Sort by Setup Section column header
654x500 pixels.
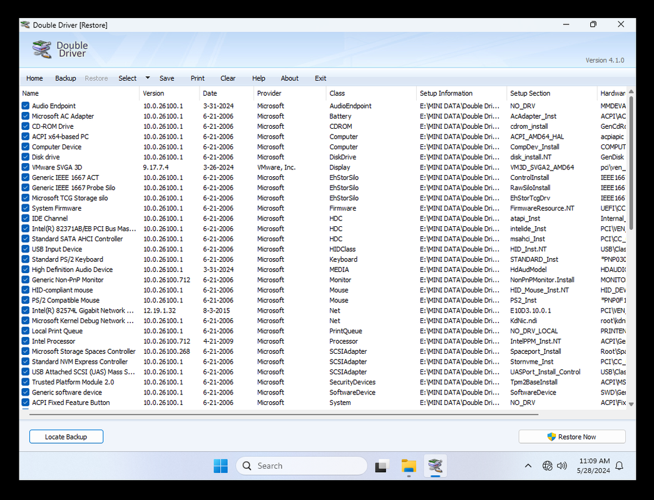point(552,93)
